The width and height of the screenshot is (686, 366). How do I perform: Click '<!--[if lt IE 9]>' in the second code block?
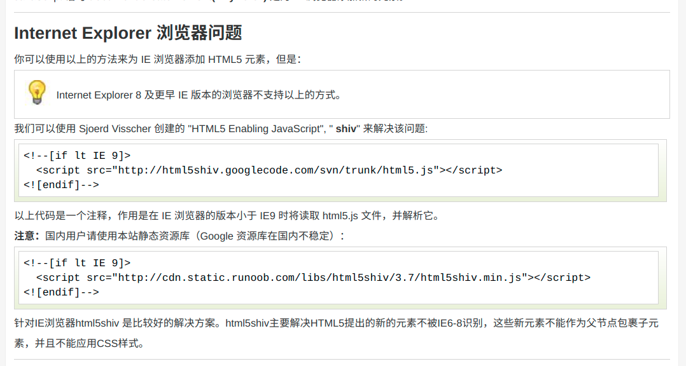point(77,263)
